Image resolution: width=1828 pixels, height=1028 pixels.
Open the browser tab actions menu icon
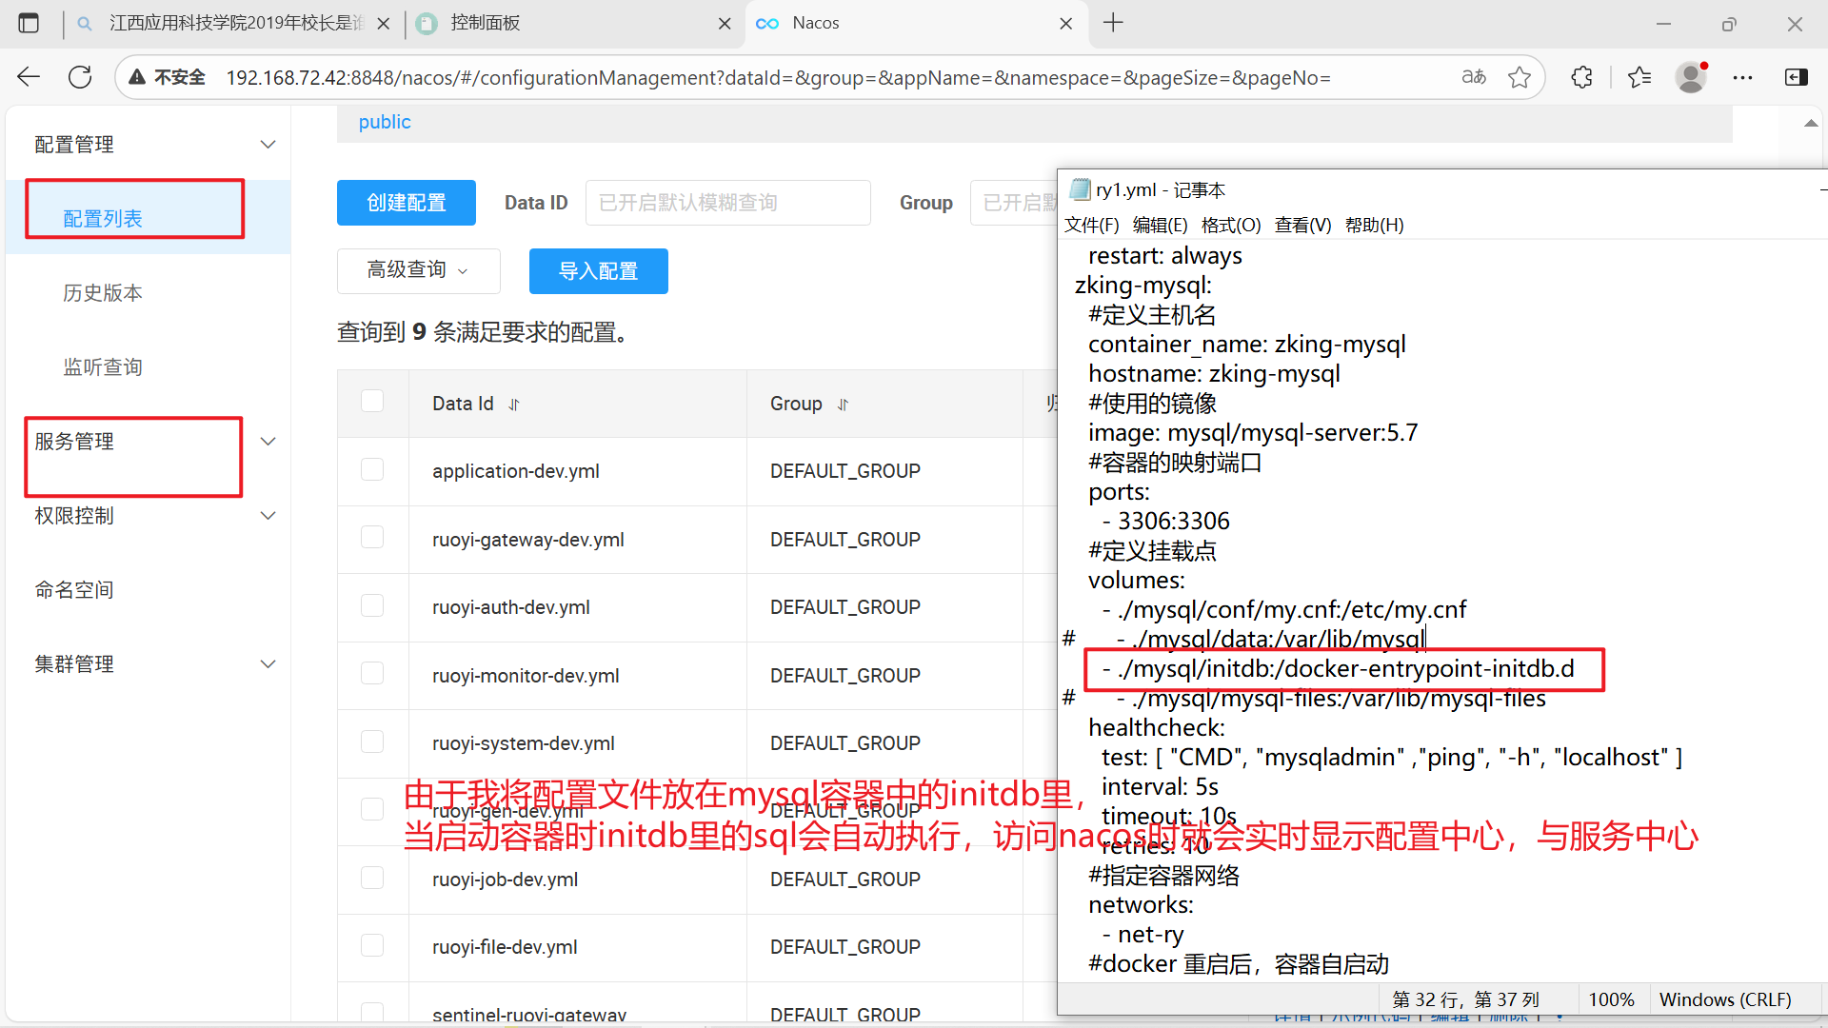(29, 23)
